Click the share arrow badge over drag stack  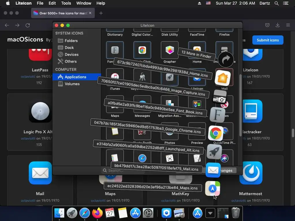point(226,60)
